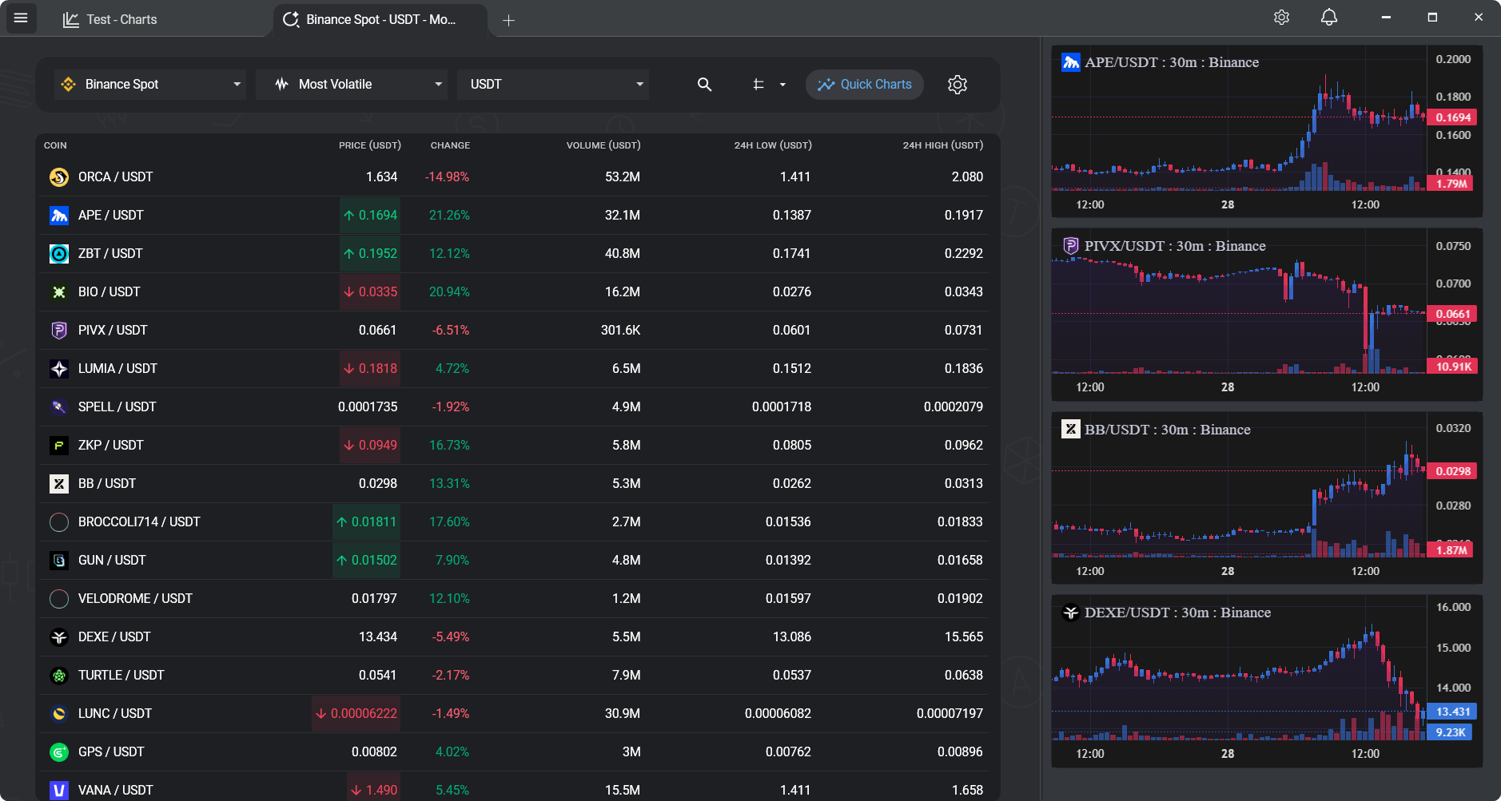Click the ORCA coin icon
Viewport: 1501px width, 801px height.
point(59,177)
